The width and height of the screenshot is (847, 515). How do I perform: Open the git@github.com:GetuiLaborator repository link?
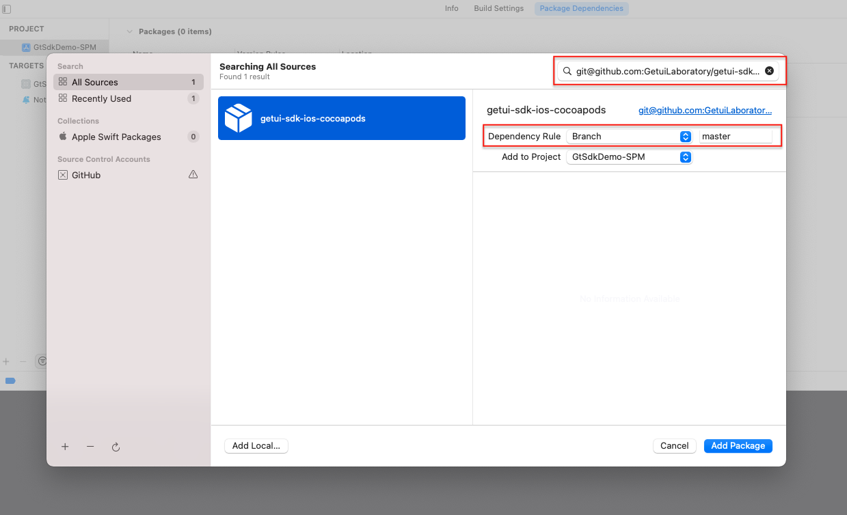click(x=705, y=110)
